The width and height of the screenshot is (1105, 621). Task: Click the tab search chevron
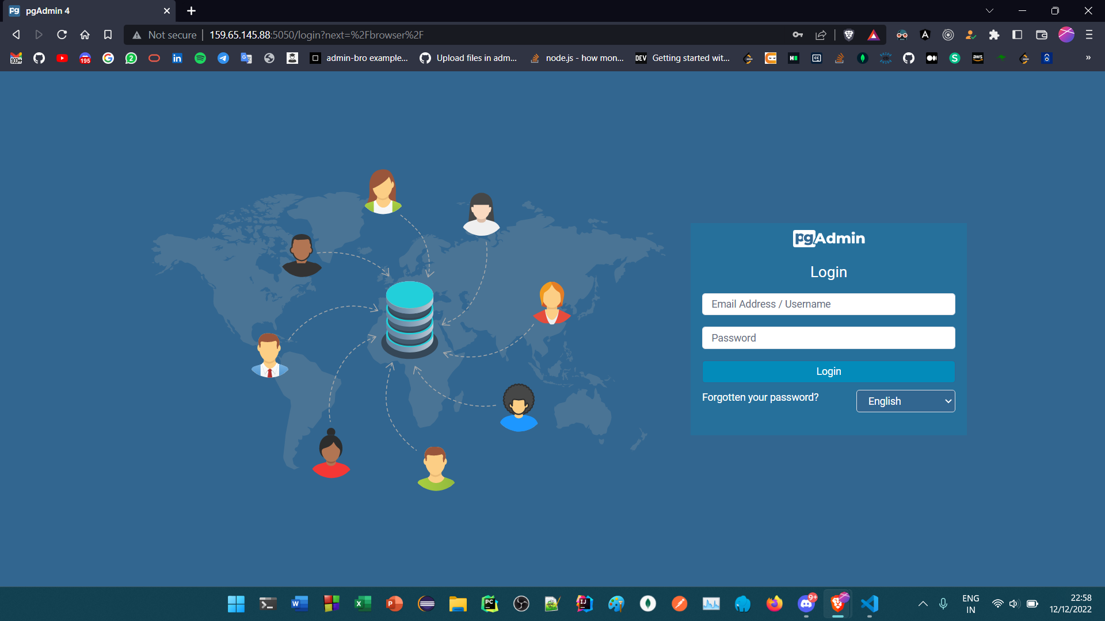[990, 10]
